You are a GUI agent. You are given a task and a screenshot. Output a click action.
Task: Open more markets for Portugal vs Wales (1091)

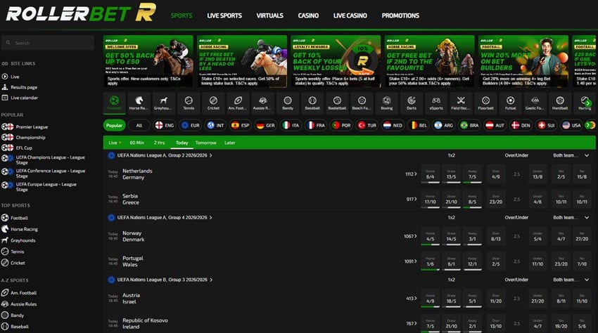point(411,261)
